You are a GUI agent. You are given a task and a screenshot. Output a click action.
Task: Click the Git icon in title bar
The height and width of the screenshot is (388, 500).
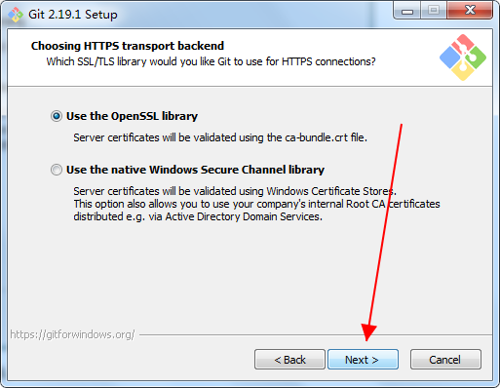(x=16, y=15)
